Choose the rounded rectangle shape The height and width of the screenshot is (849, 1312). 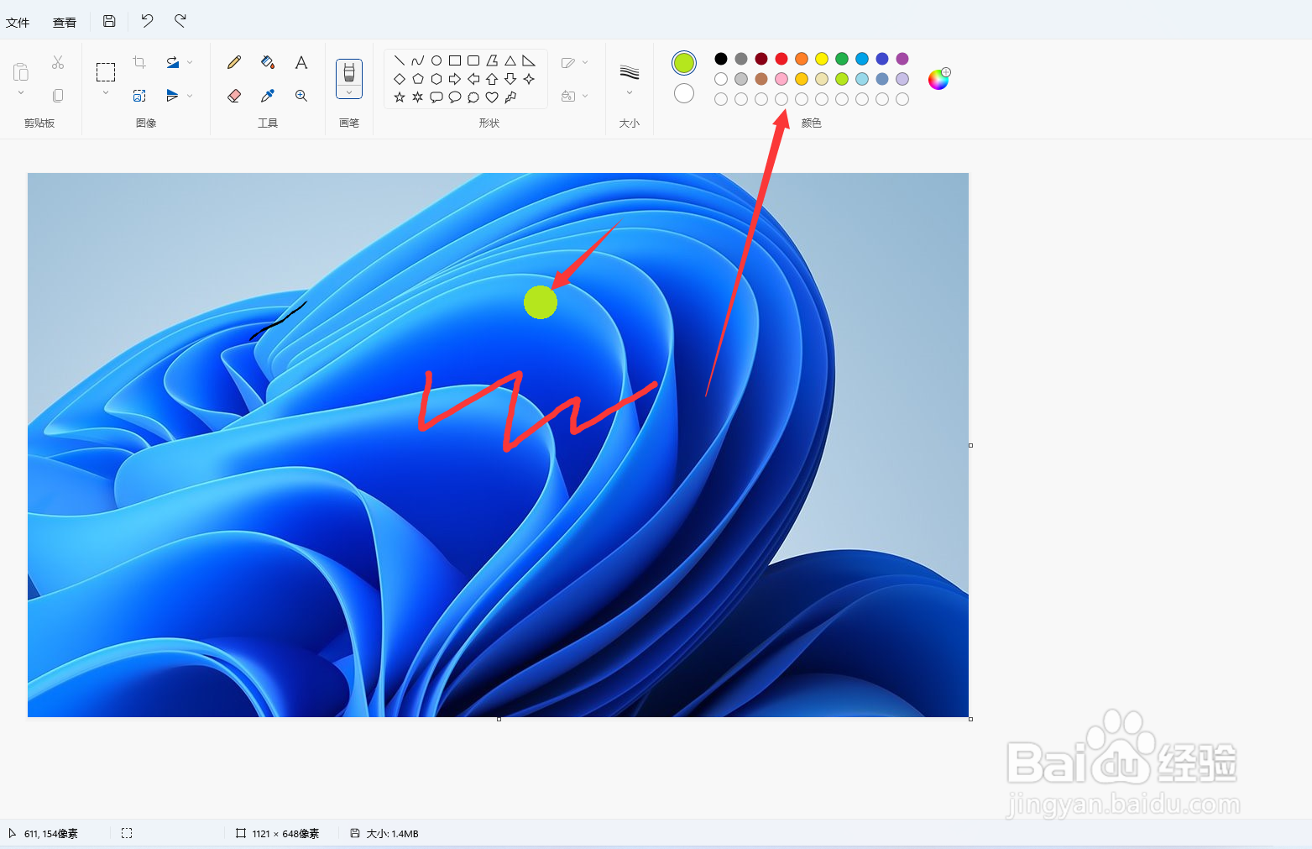pos(473,60)
